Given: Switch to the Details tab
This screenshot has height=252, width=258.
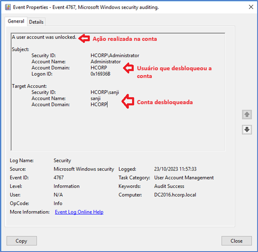Looking at the screenshot, I should tap(36, 22).
